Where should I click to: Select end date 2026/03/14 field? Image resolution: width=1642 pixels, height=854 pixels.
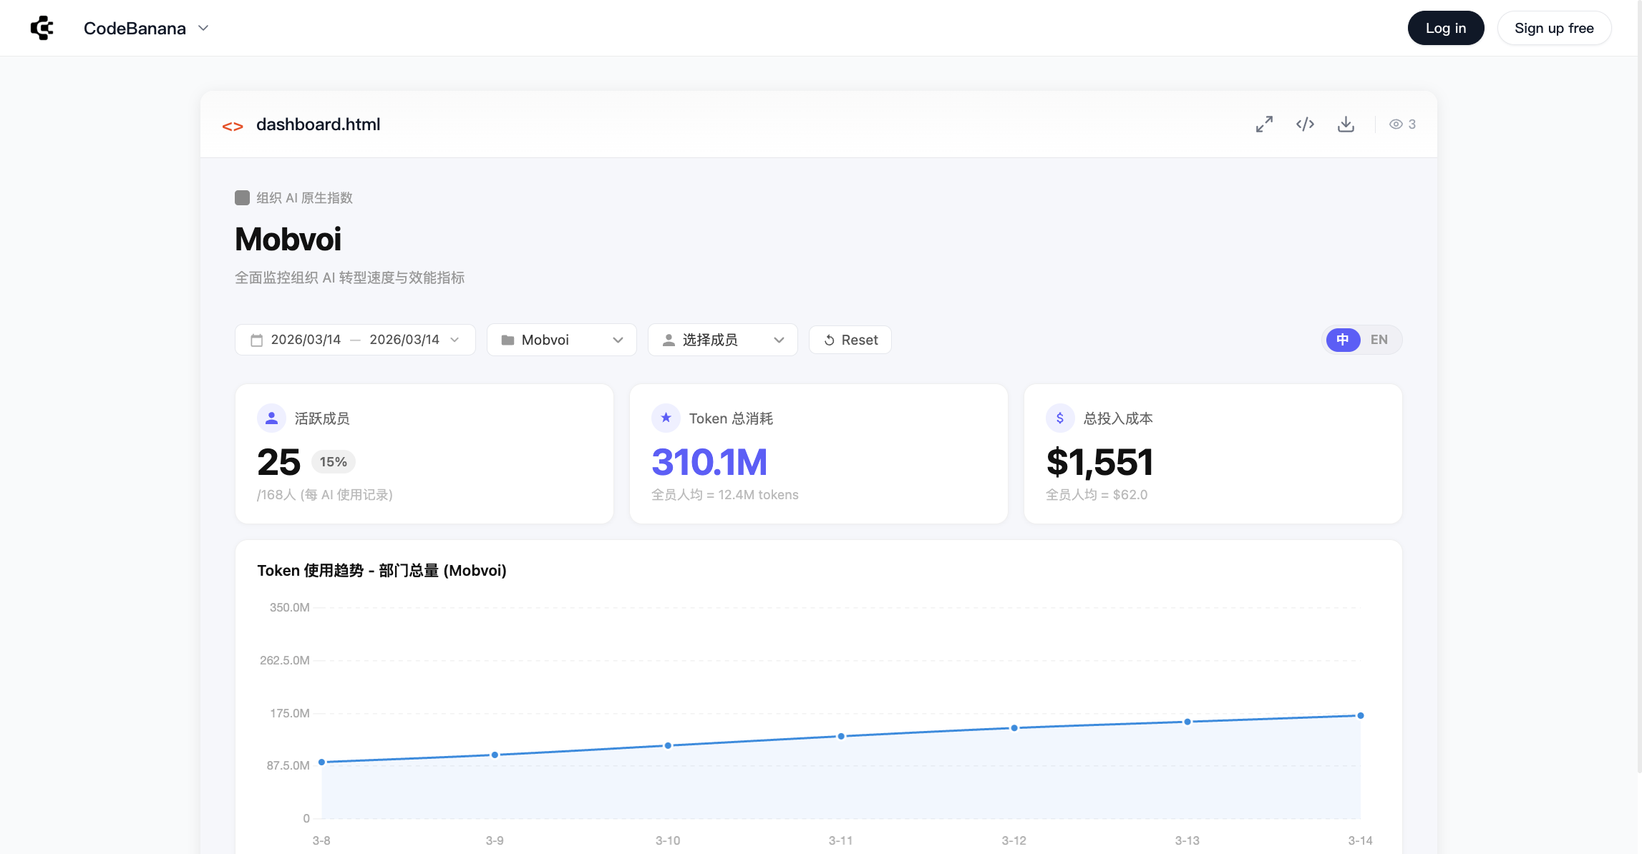pyautogui.click(x=404, y=340)
